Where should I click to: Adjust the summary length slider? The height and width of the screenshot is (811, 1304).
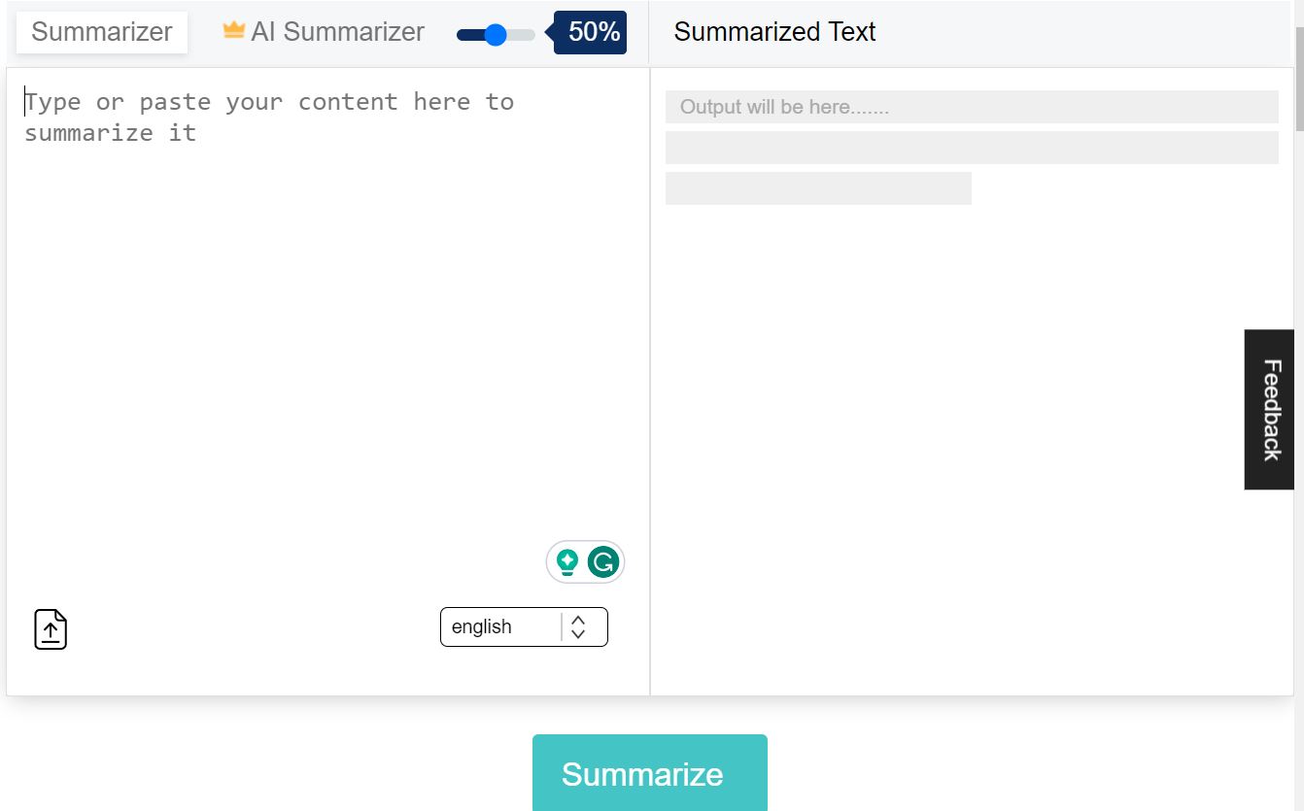click(497, 34)
